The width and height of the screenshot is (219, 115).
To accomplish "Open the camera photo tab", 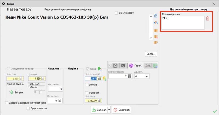I will (123, 66).
